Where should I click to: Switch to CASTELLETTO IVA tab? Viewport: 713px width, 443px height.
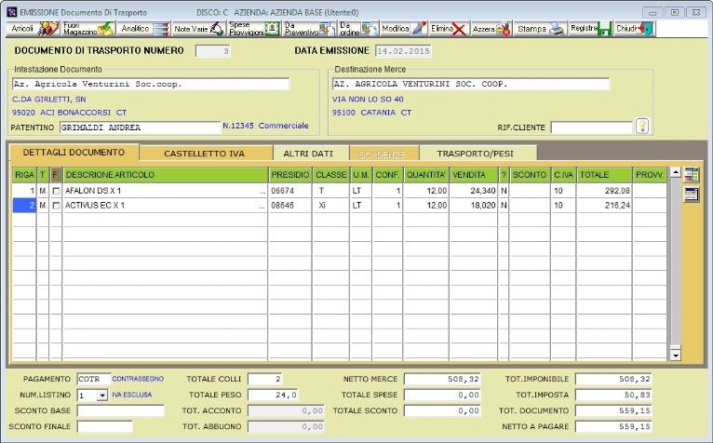click(x=204, y=154)
